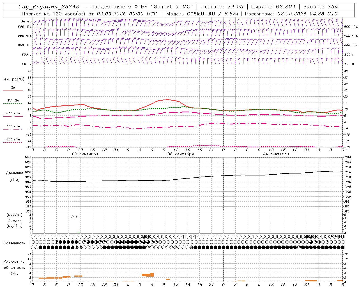Click the (км) unit under convective cloudiness
This screenshot has width=359, height=287.
point(14,273)
